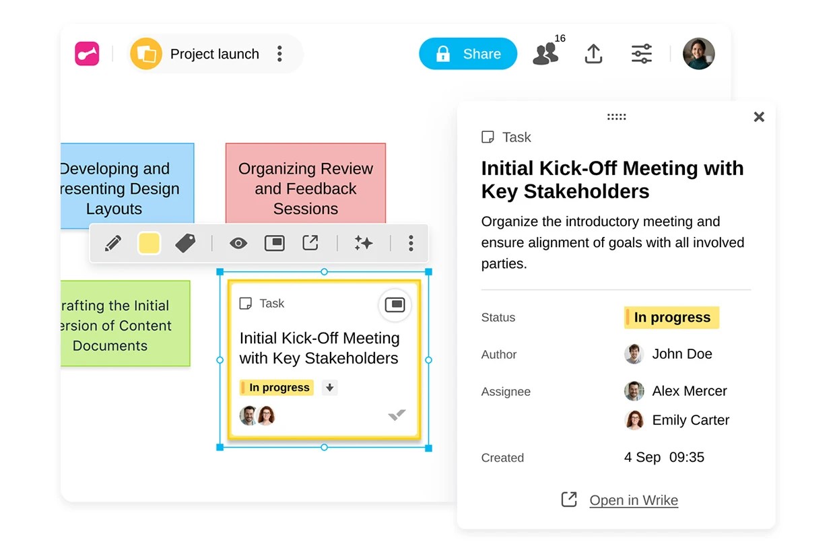
Task: Open the settings sliders icon
Action: 641,54
